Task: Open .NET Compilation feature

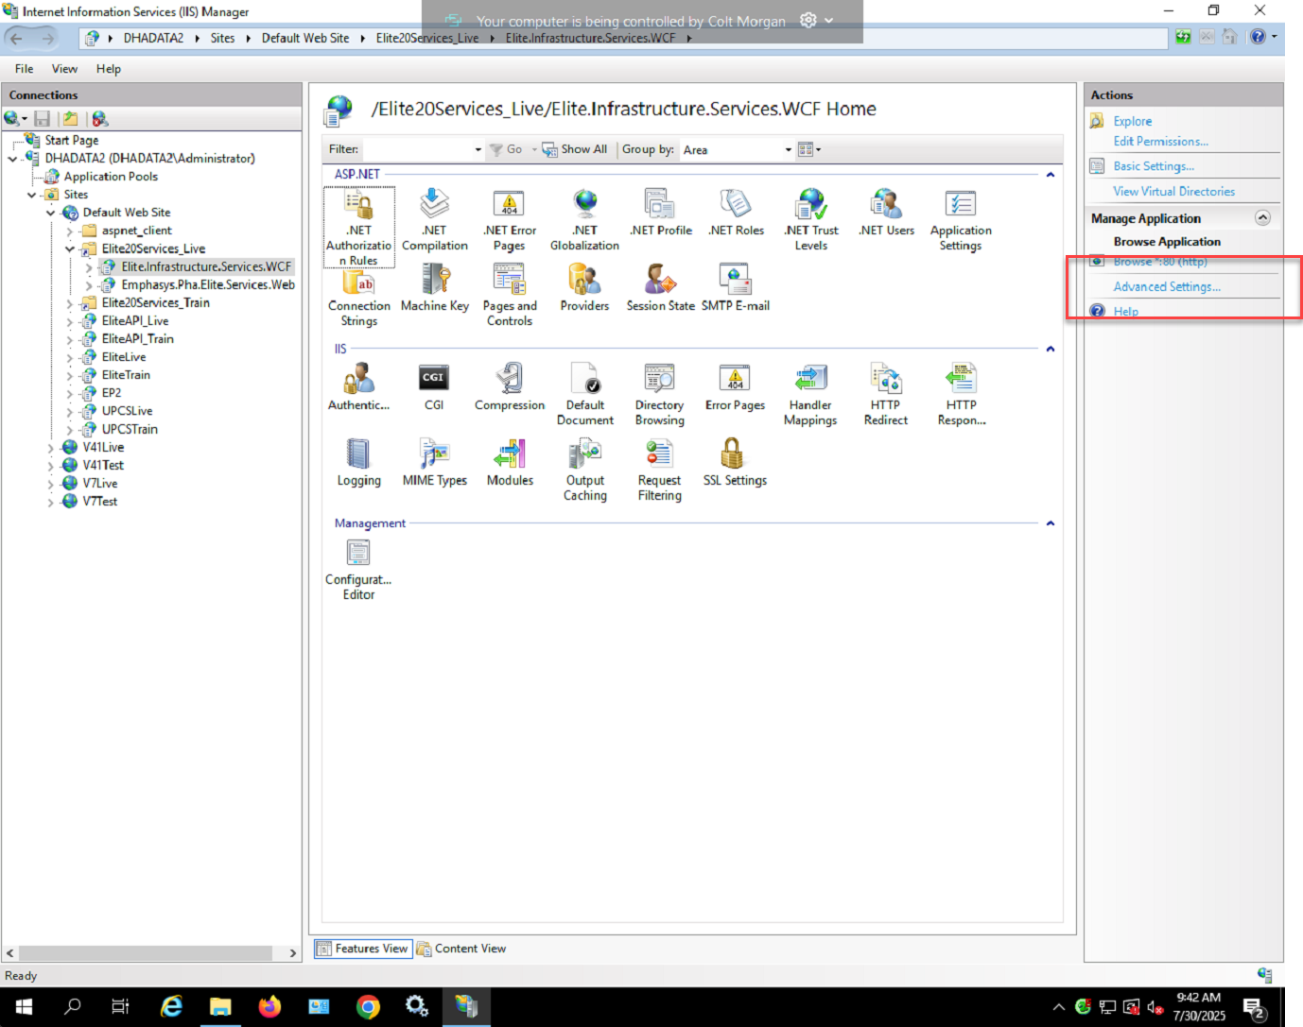Action: tap(434, 220)
